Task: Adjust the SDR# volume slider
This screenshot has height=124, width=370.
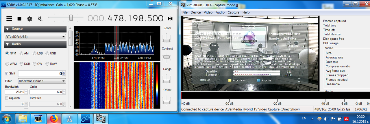Action: (71, 18)
